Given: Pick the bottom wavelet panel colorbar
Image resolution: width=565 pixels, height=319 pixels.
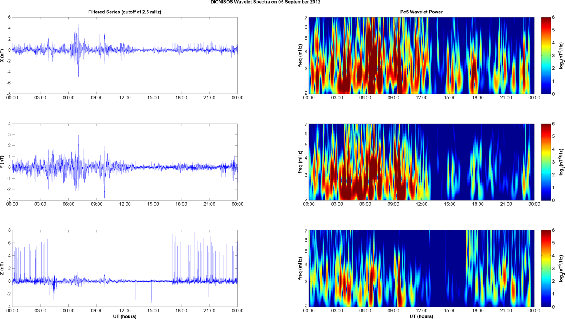Looking at the screenshot, I should point(546,268).
